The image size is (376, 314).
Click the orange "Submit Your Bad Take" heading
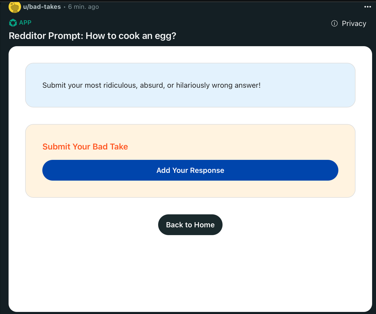(85, 147)
